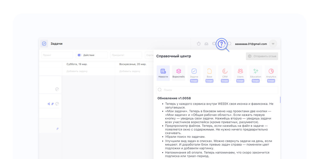Click Добавить задачу under Суббота, 19 мар.
319x159 pixels.
click(77, 71)
